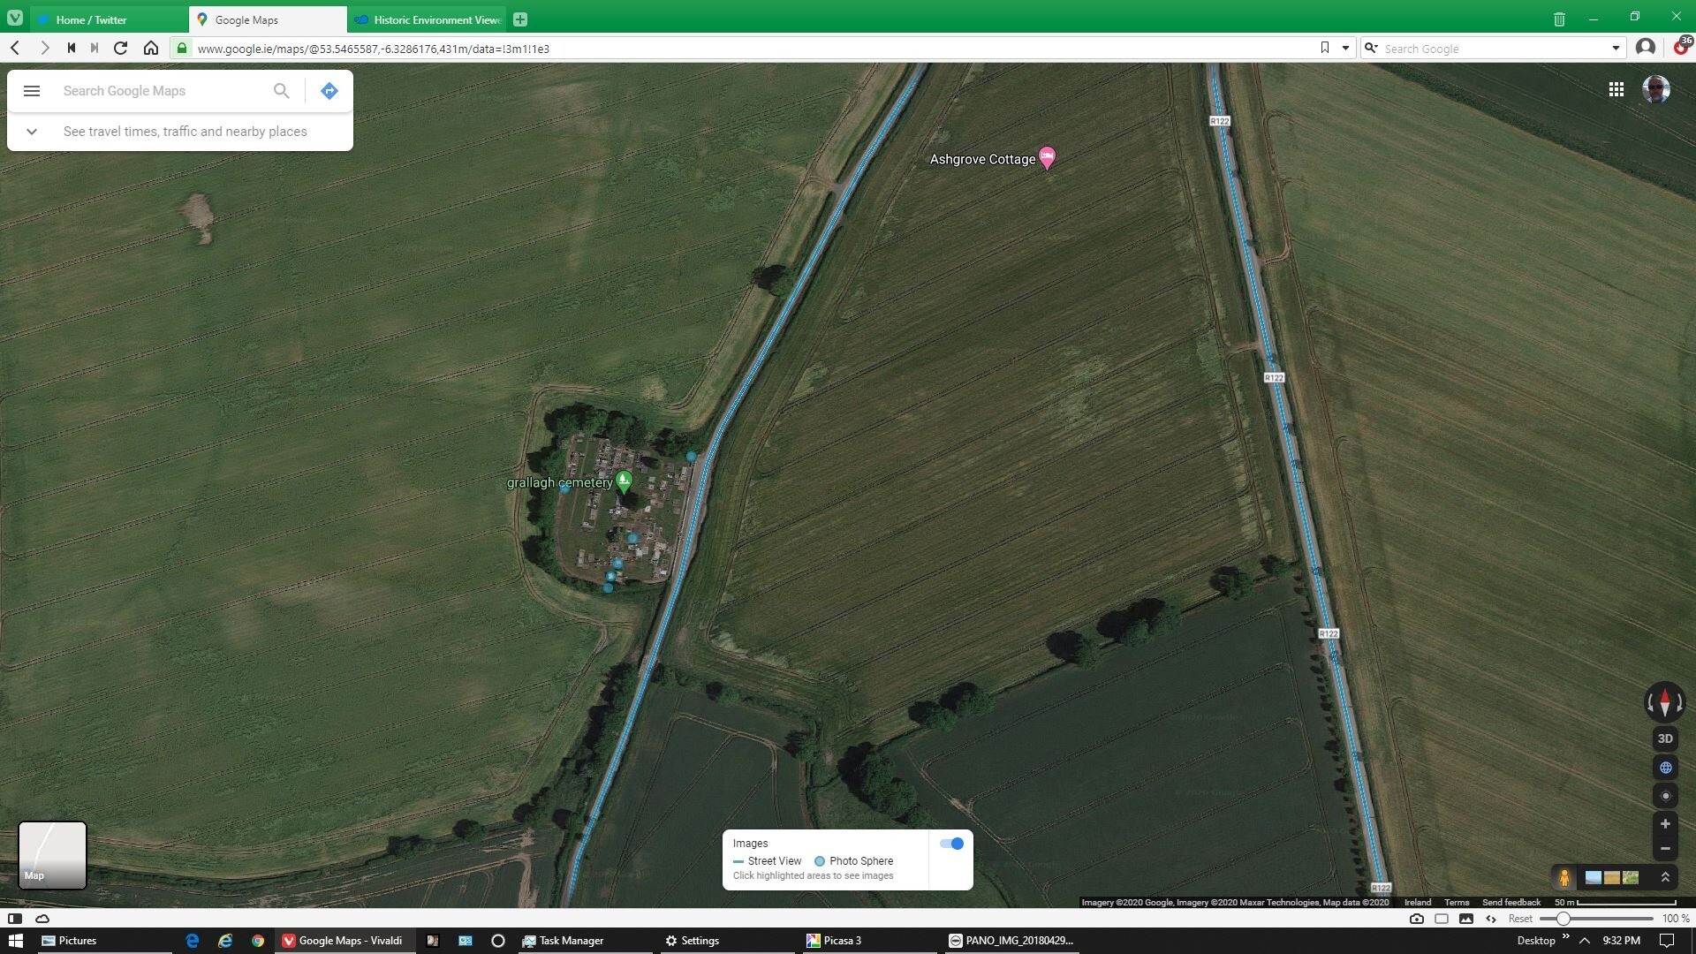This screenshot has width=1696, height=954.
Task: Toggle tab tiling in status bar
Action: [1442, 919]
